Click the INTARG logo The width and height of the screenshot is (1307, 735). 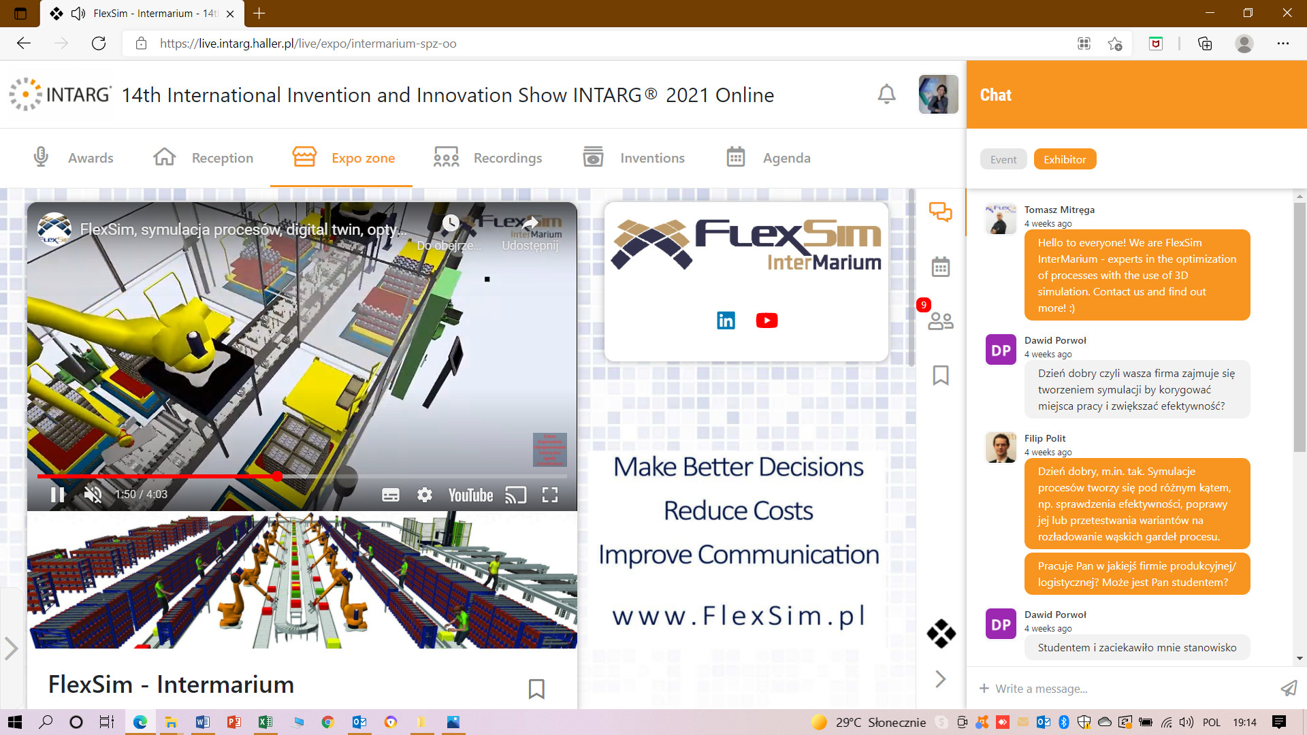[60, 94]
